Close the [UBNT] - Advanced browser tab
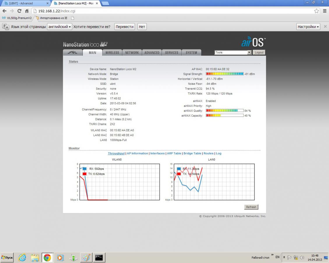329x263 pixels. coord(47,3)
